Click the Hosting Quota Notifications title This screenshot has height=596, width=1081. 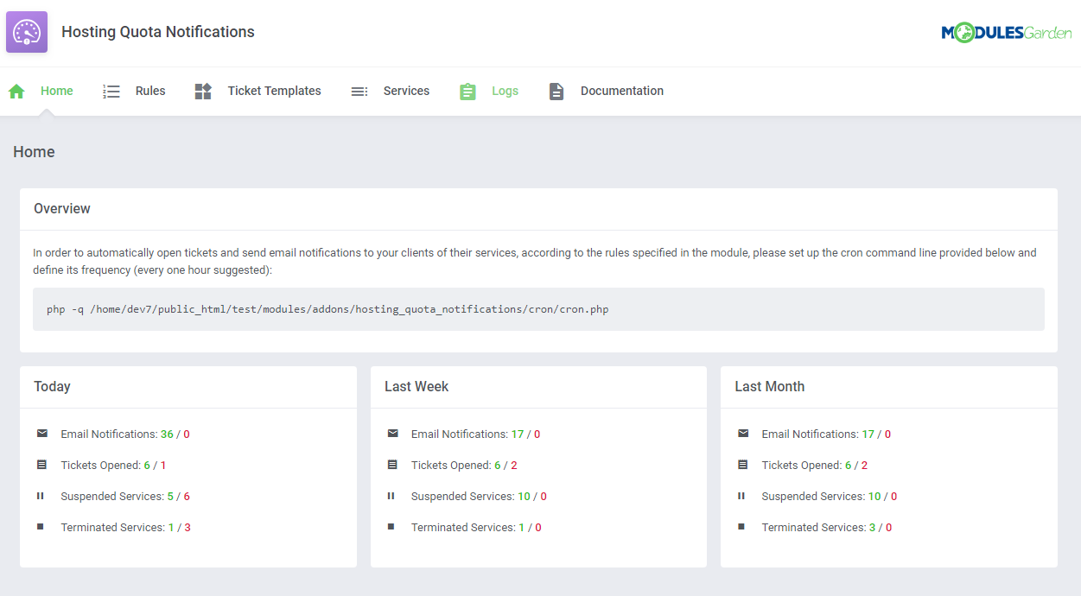158,32
